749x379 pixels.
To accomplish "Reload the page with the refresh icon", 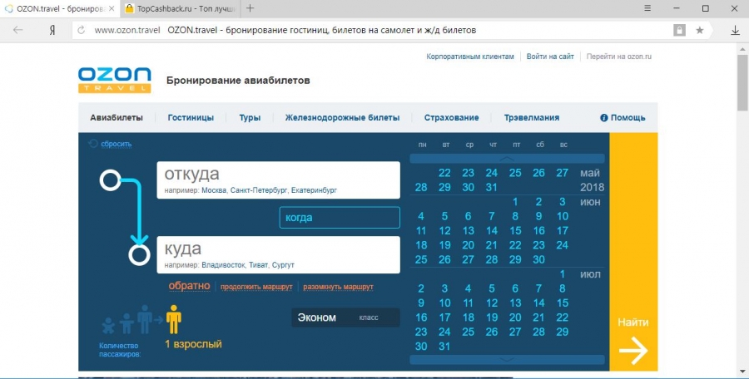I will click(82, 30).
